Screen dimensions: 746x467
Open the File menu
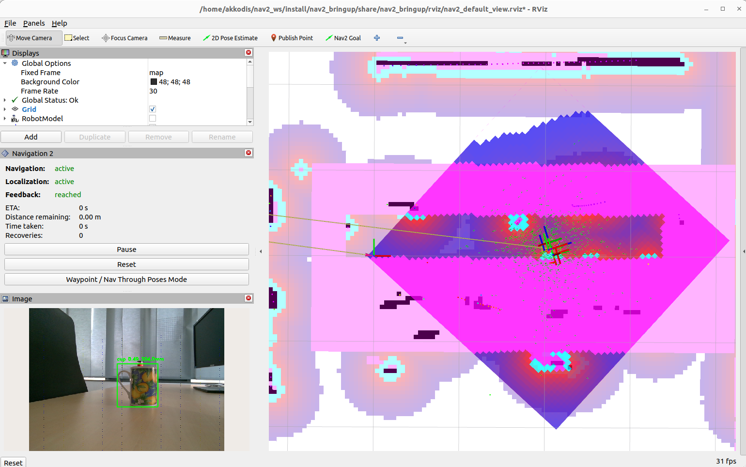point(10,23)
